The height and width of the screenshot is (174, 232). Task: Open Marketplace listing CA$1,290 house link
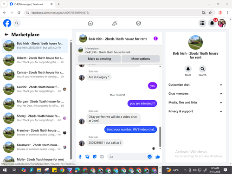tap(108, 52)
